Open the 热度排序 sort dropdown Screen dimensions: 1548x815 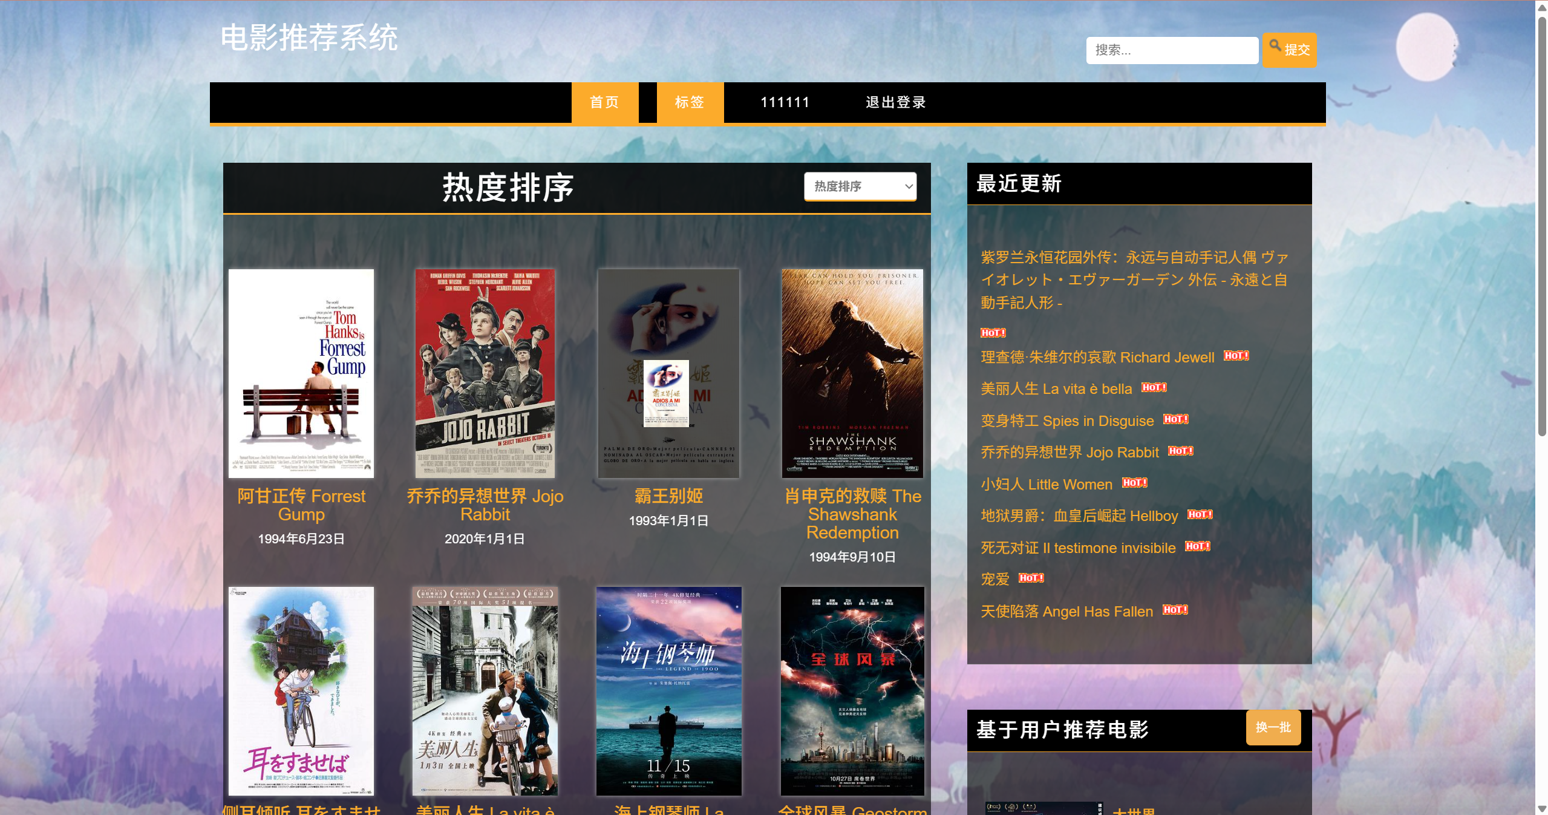coord(860,186)
